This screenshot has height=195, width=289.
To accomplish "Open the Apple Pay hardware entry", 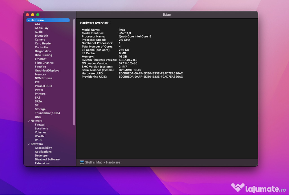I will click(x=42, y=28).
